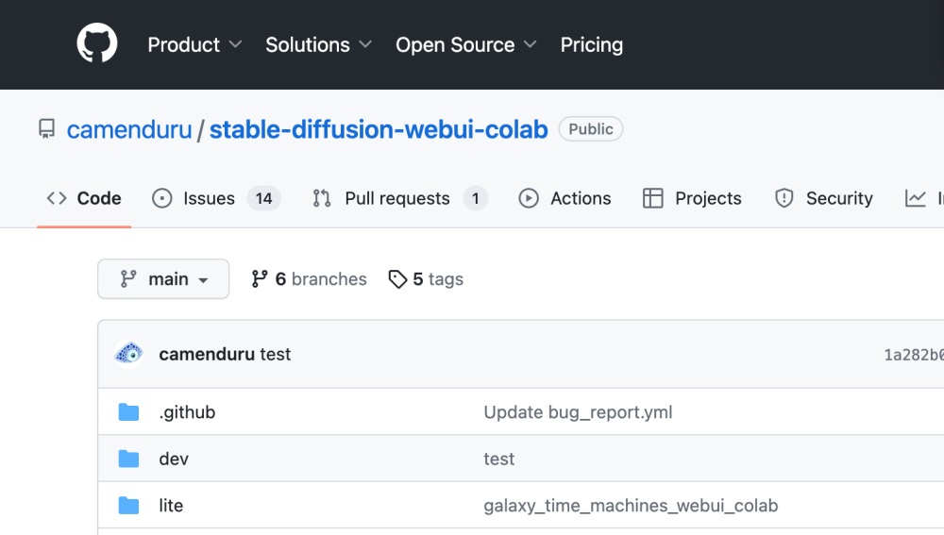This screenshot has height=535, width=944.
Task: Switch to the Code tab
Action: click(x=84, y=198)
